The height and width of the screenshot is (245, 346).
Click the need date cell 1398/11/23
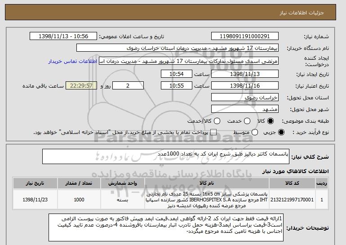click(x=35, y=200)
